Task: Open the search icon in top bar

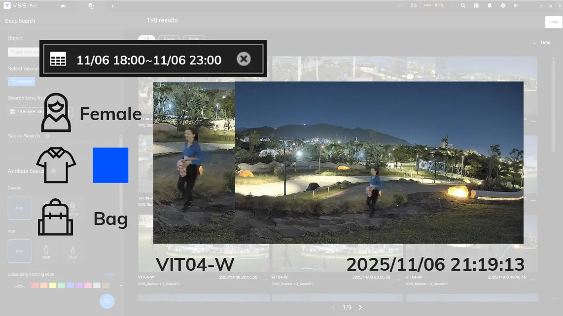Action: 463,5
